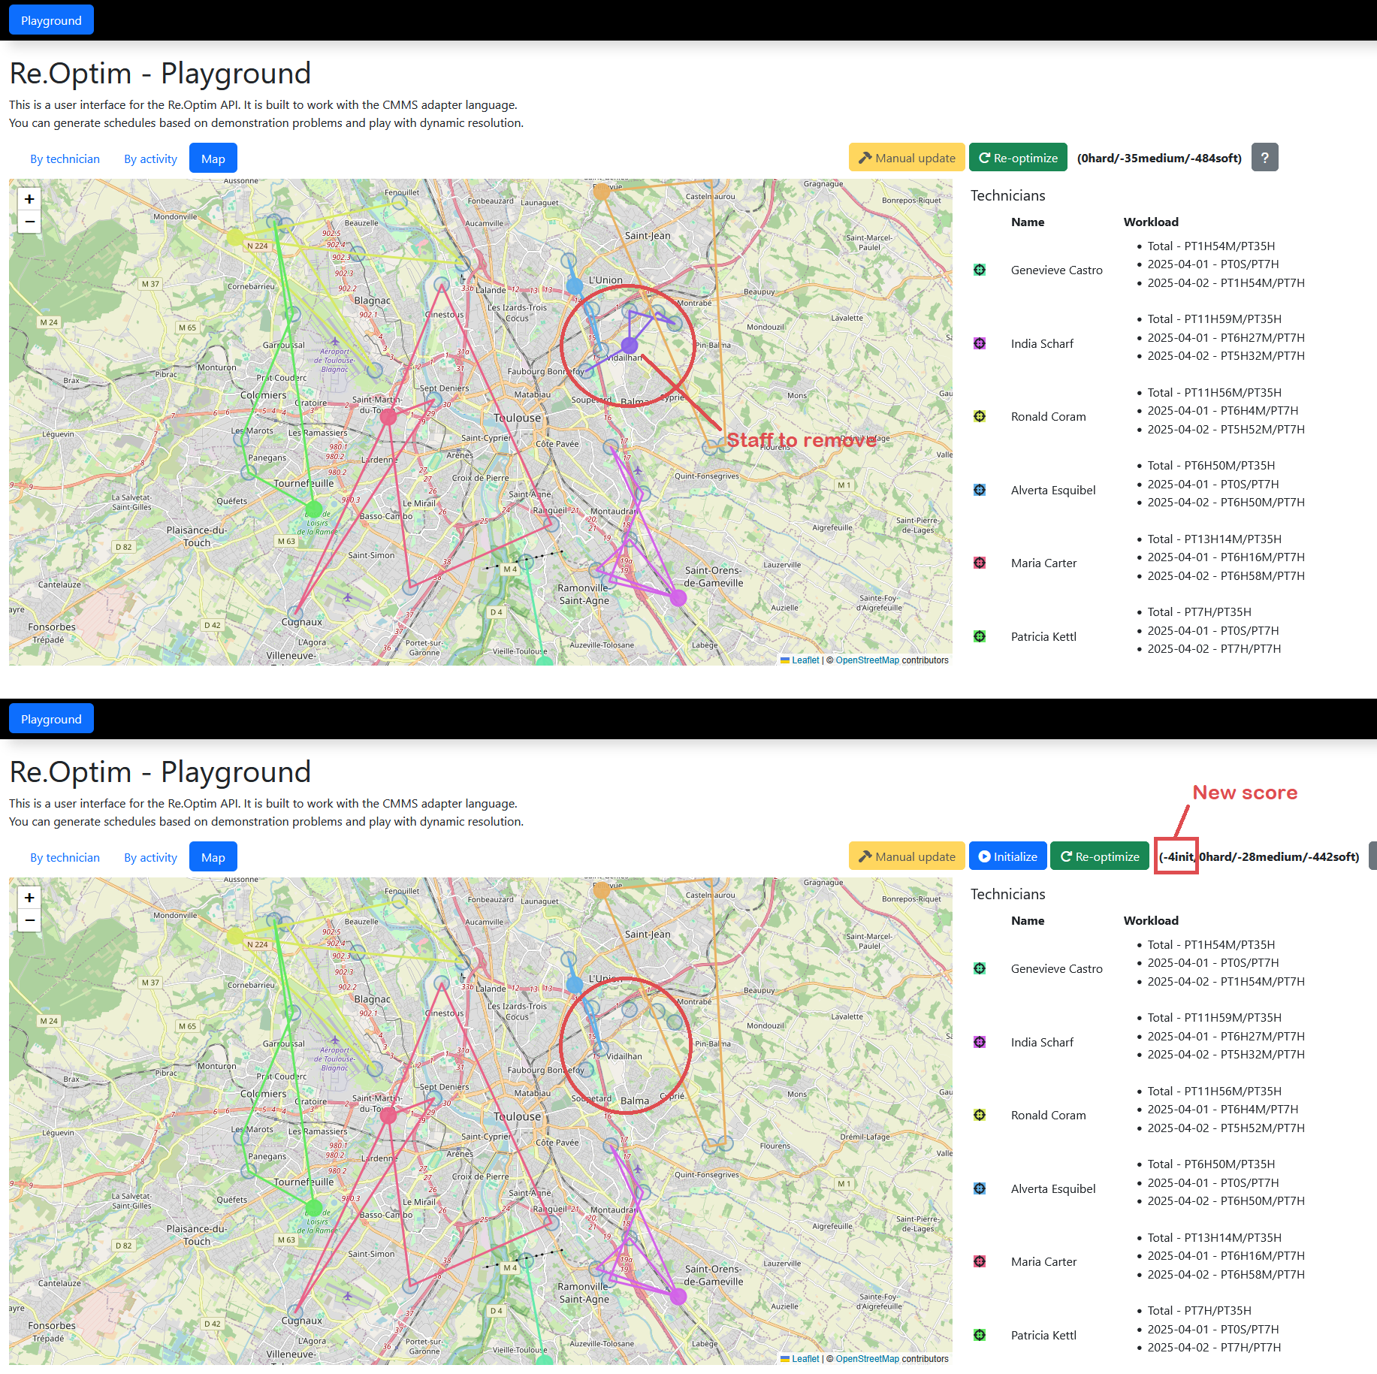Image resolution: width=1377 pixels, height=1374 pixels.
Task: Click the Name column header in top table
Action: tap(1028, 222)
